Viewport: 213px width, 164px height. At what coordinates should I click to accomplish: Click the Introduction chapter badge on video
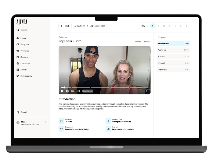click(x=88, y=91)
